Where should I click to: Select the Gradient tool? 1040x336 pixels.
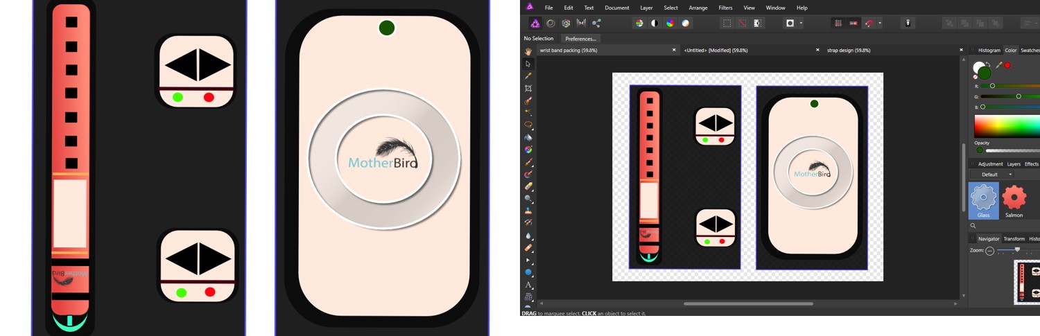[x=528, y=150]
